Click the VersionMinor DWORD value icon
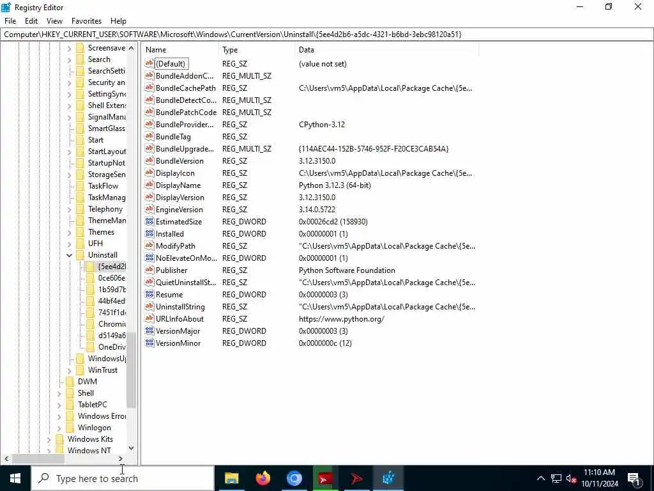The width and height of the screenshot is (654, 491). 149,343
